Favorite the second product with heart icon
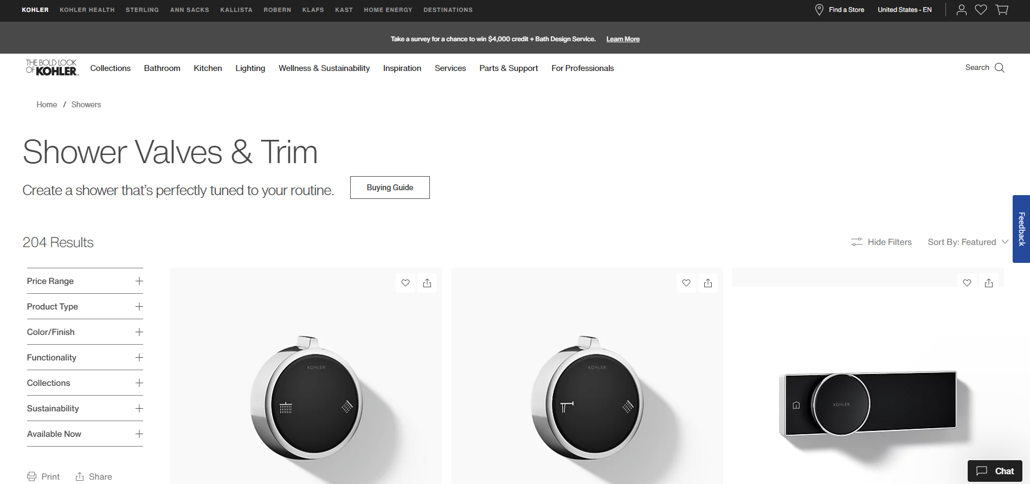 pyautogui.click(x=686, y=283)
